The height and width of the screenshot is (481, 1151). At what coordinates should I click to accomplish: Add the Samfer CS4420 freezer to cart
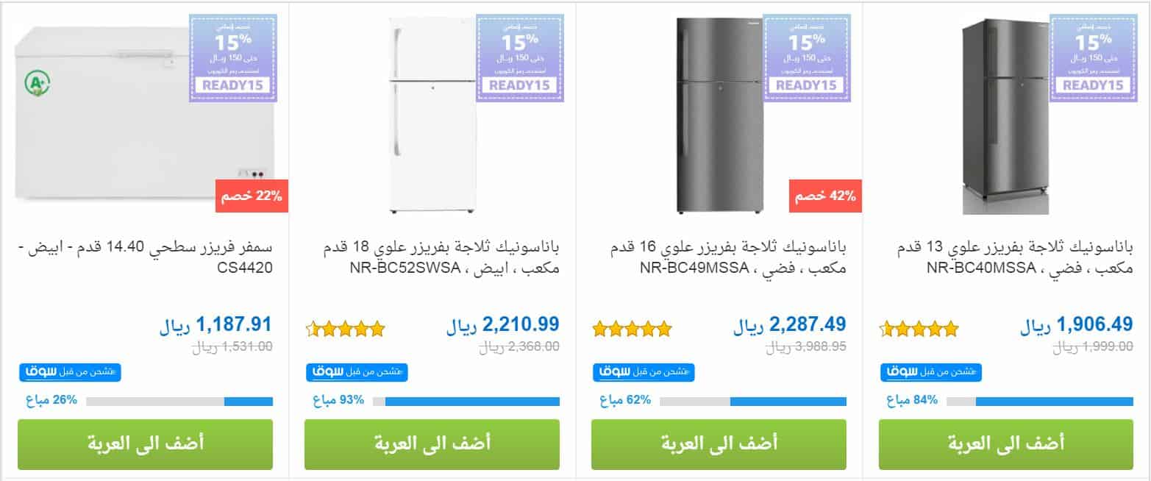coord(145,444)
